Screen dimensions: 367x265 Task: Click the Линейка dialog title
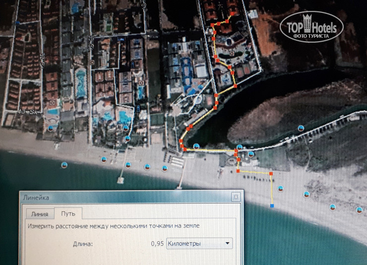[x=36, y=198]
